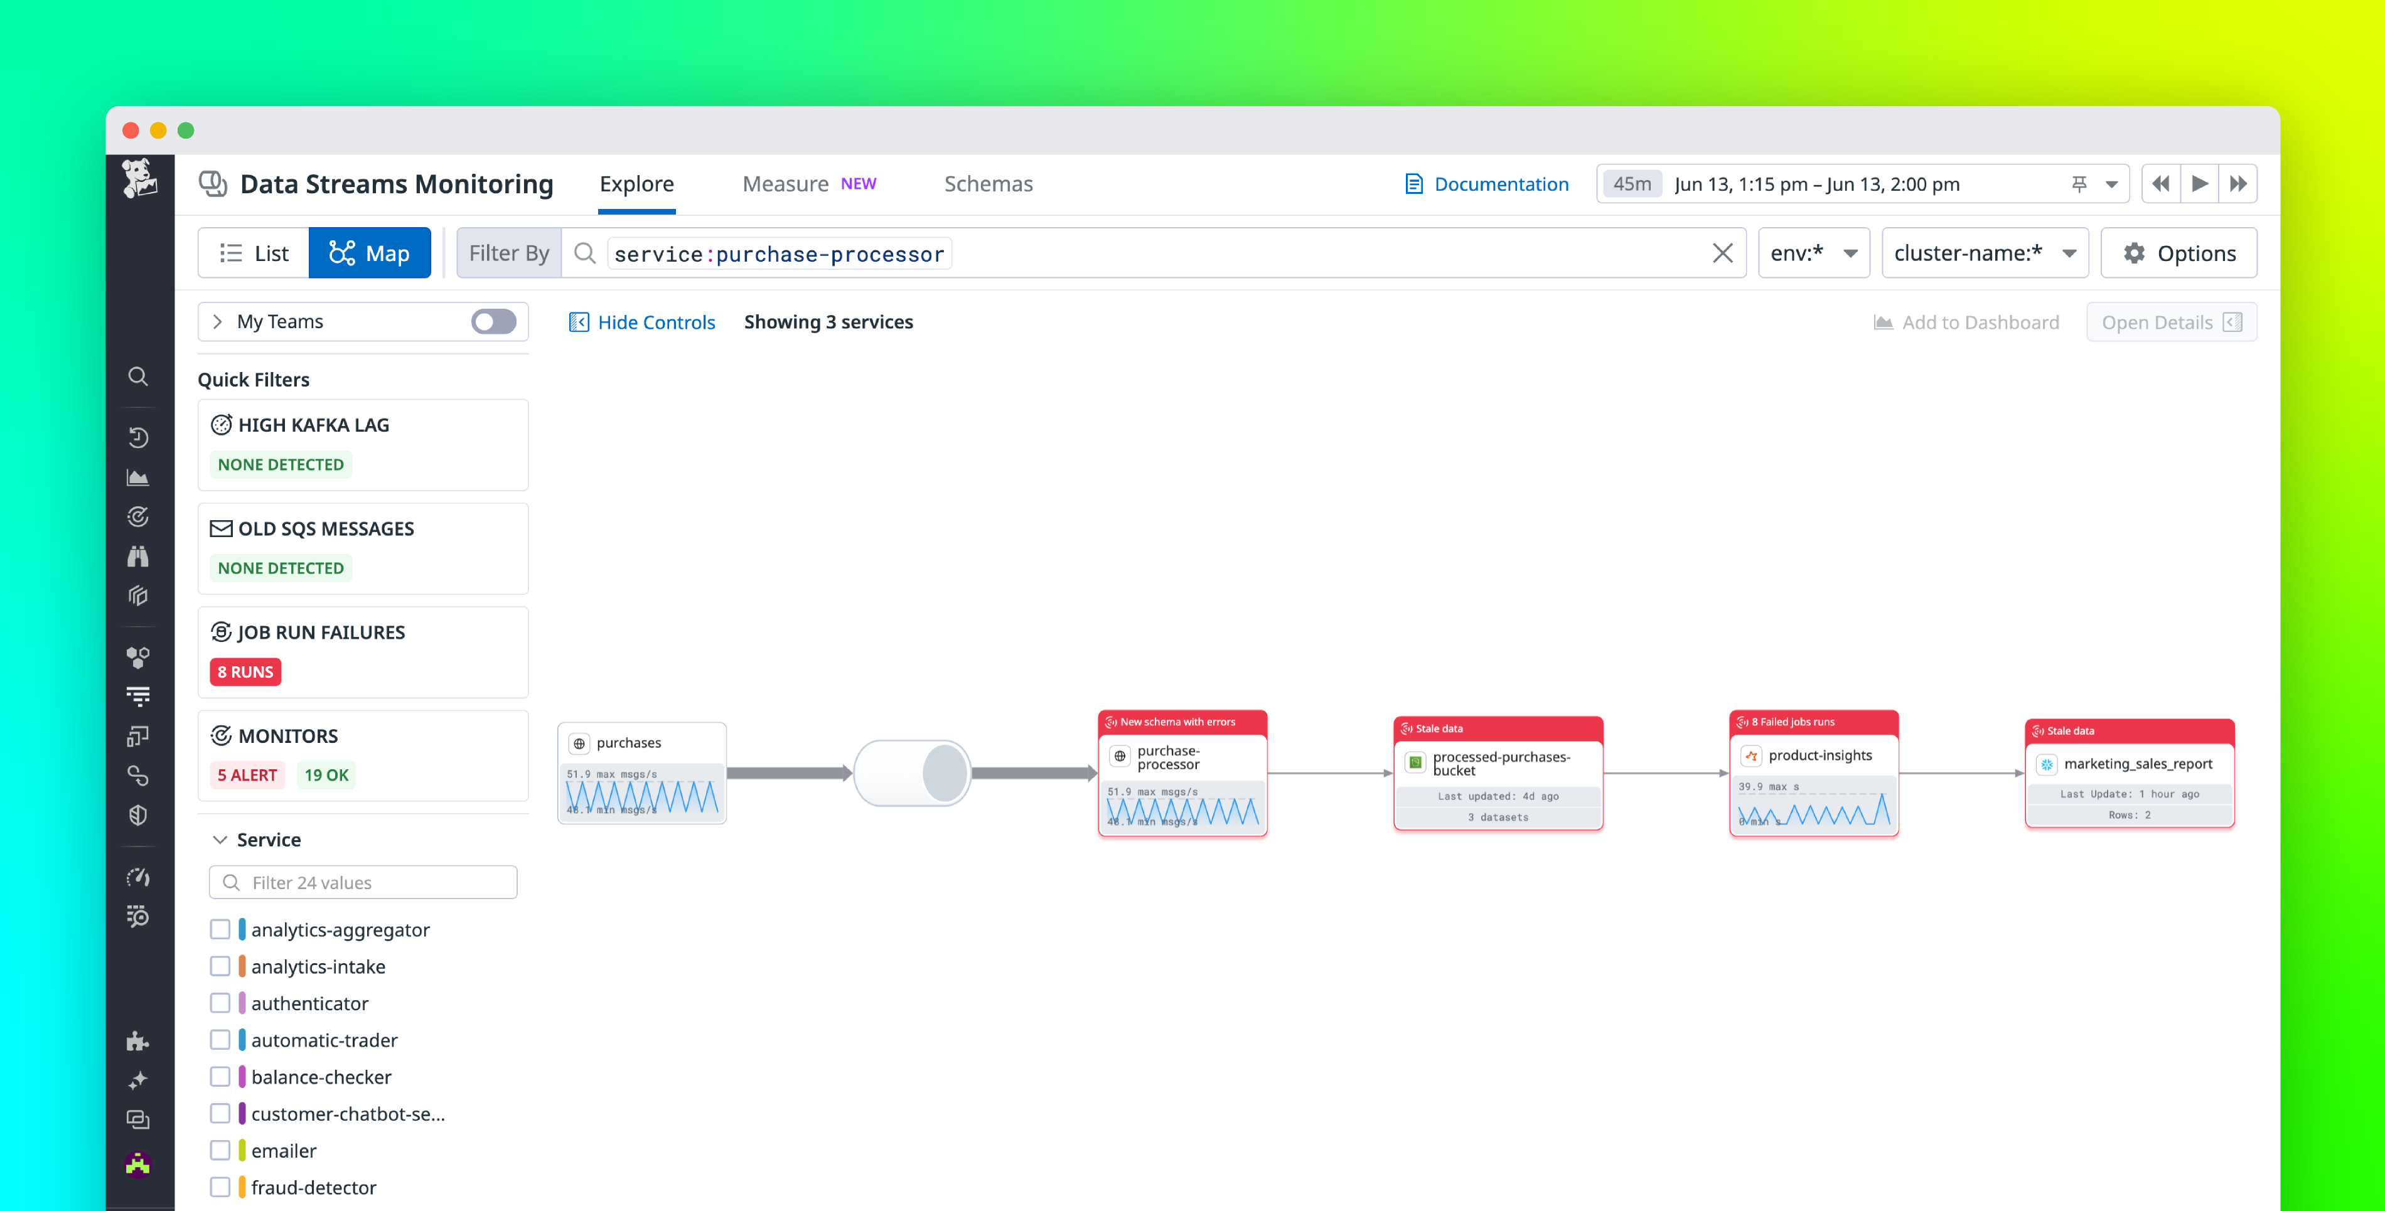Click the Integrations puzzle-piece icon in sidebar

click(x=139, y=1041)
